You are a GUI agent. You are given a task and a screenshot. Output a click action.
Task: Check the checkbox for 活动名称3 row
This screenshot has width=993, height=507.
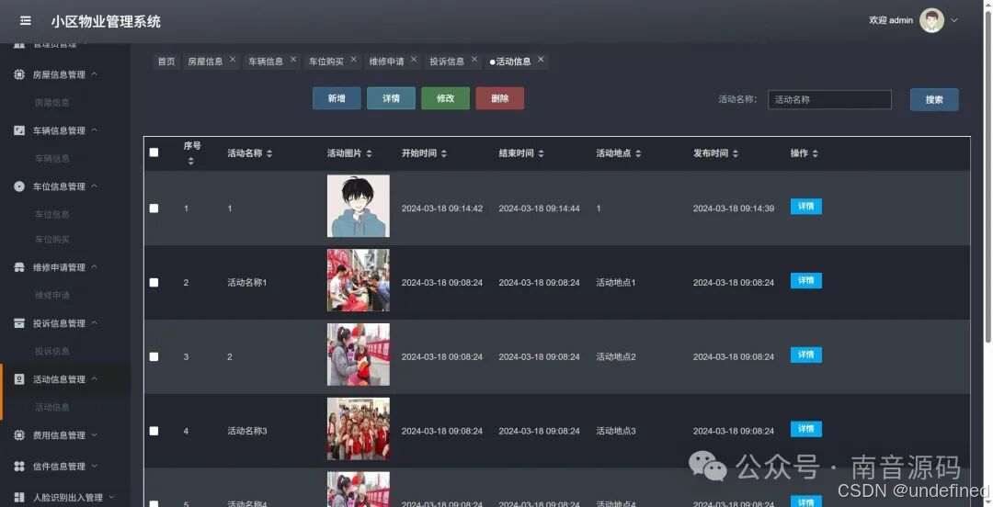pos(154,431)
